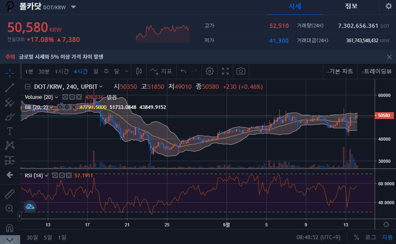Expand the RSI (14) indicator arrow

[x=46, y=176]
